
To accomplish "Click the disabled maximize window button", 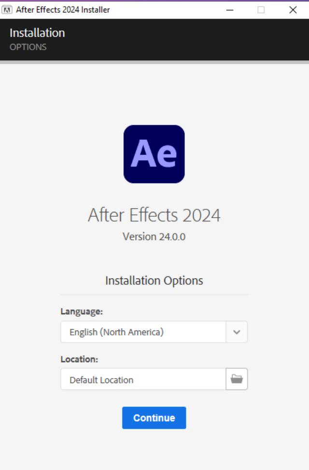I will (x=261, y=10).
